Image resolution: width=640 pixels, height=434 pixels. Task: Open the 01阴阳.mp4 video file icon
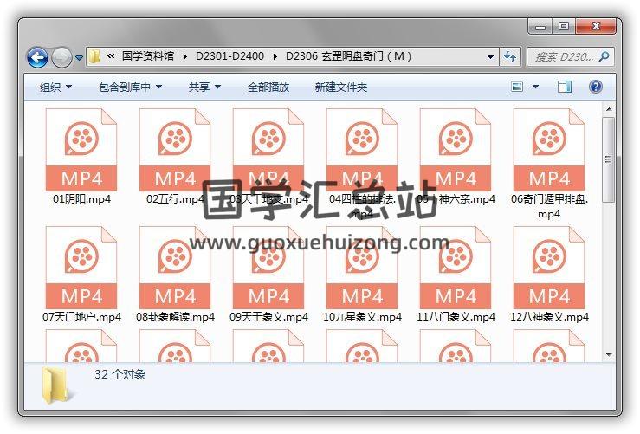coord(81,149)
